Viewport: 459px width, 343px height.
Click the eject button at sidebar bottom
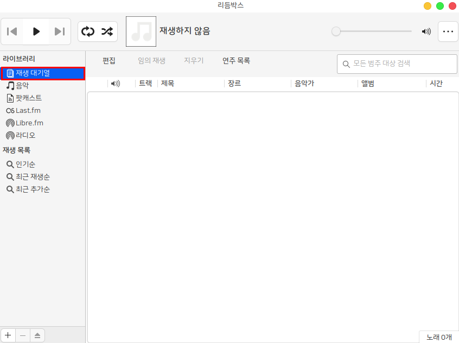tap(37, 335)
